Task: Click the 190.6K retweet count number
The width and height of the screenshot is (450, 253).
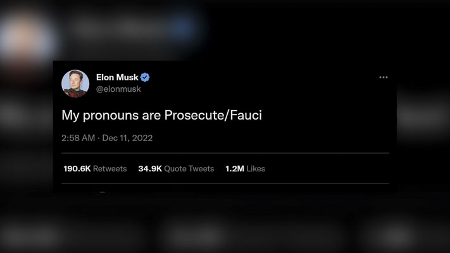Action: [77, 169]
